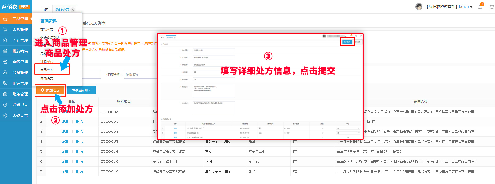Click the 促销管理 tag icon
Screen dimensions: 495x184
(5, 83)
